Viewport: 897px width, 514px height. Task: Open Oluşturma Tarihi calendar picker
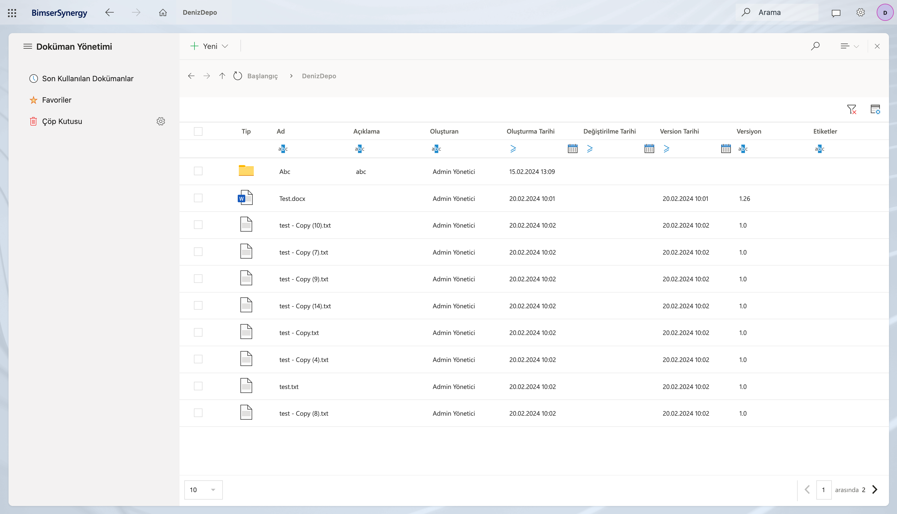573,149
